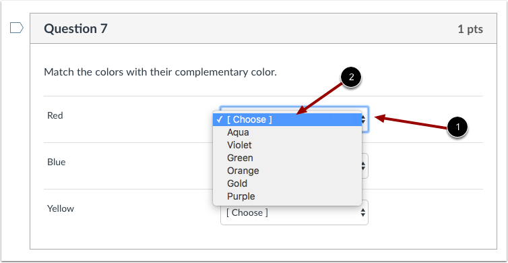
Task: Click the Blue matching label
Action: (x=57, y=162)
